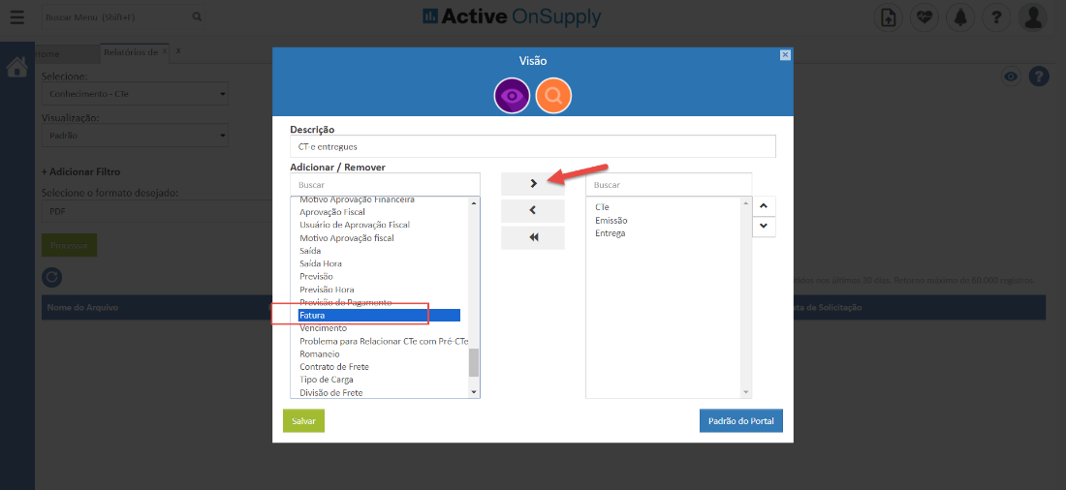Click scrollbar thumb of available fields list
Viewport: 1066px width, 490px height.
click(474, 362)
